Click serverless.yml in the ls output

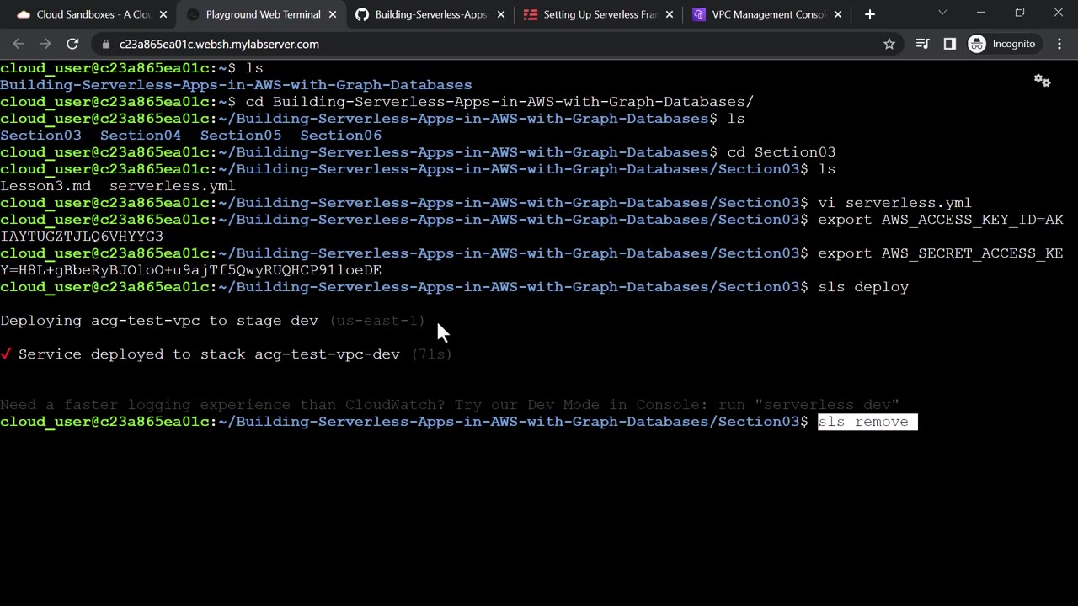coord(173,186)
